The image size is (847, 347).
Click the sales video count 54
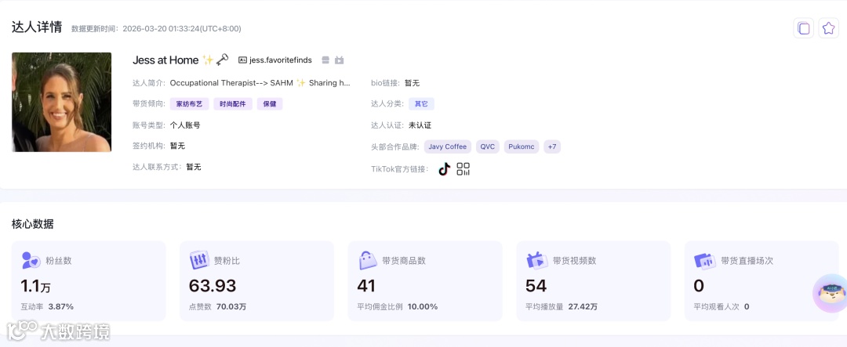[x=536, y=285]
